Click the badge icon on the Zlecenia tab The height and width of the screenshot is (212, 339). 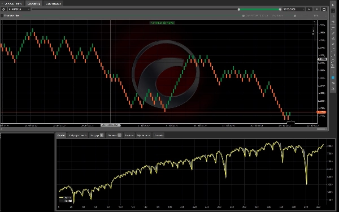pyautogui.click(x=119, y=135)
